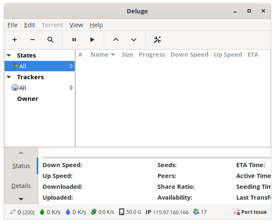Add a torrent with the plus icon
This screenshot has width=275, height=223.
point(15,40)
